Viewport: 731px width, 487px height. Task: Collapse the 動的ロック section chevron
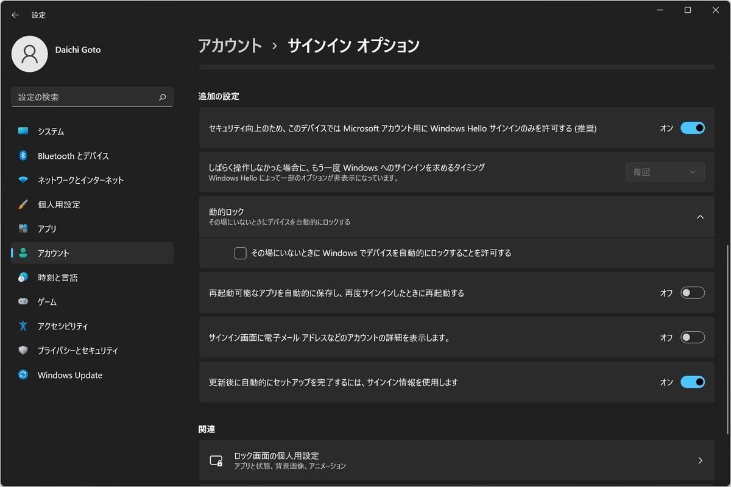[700, 217]
